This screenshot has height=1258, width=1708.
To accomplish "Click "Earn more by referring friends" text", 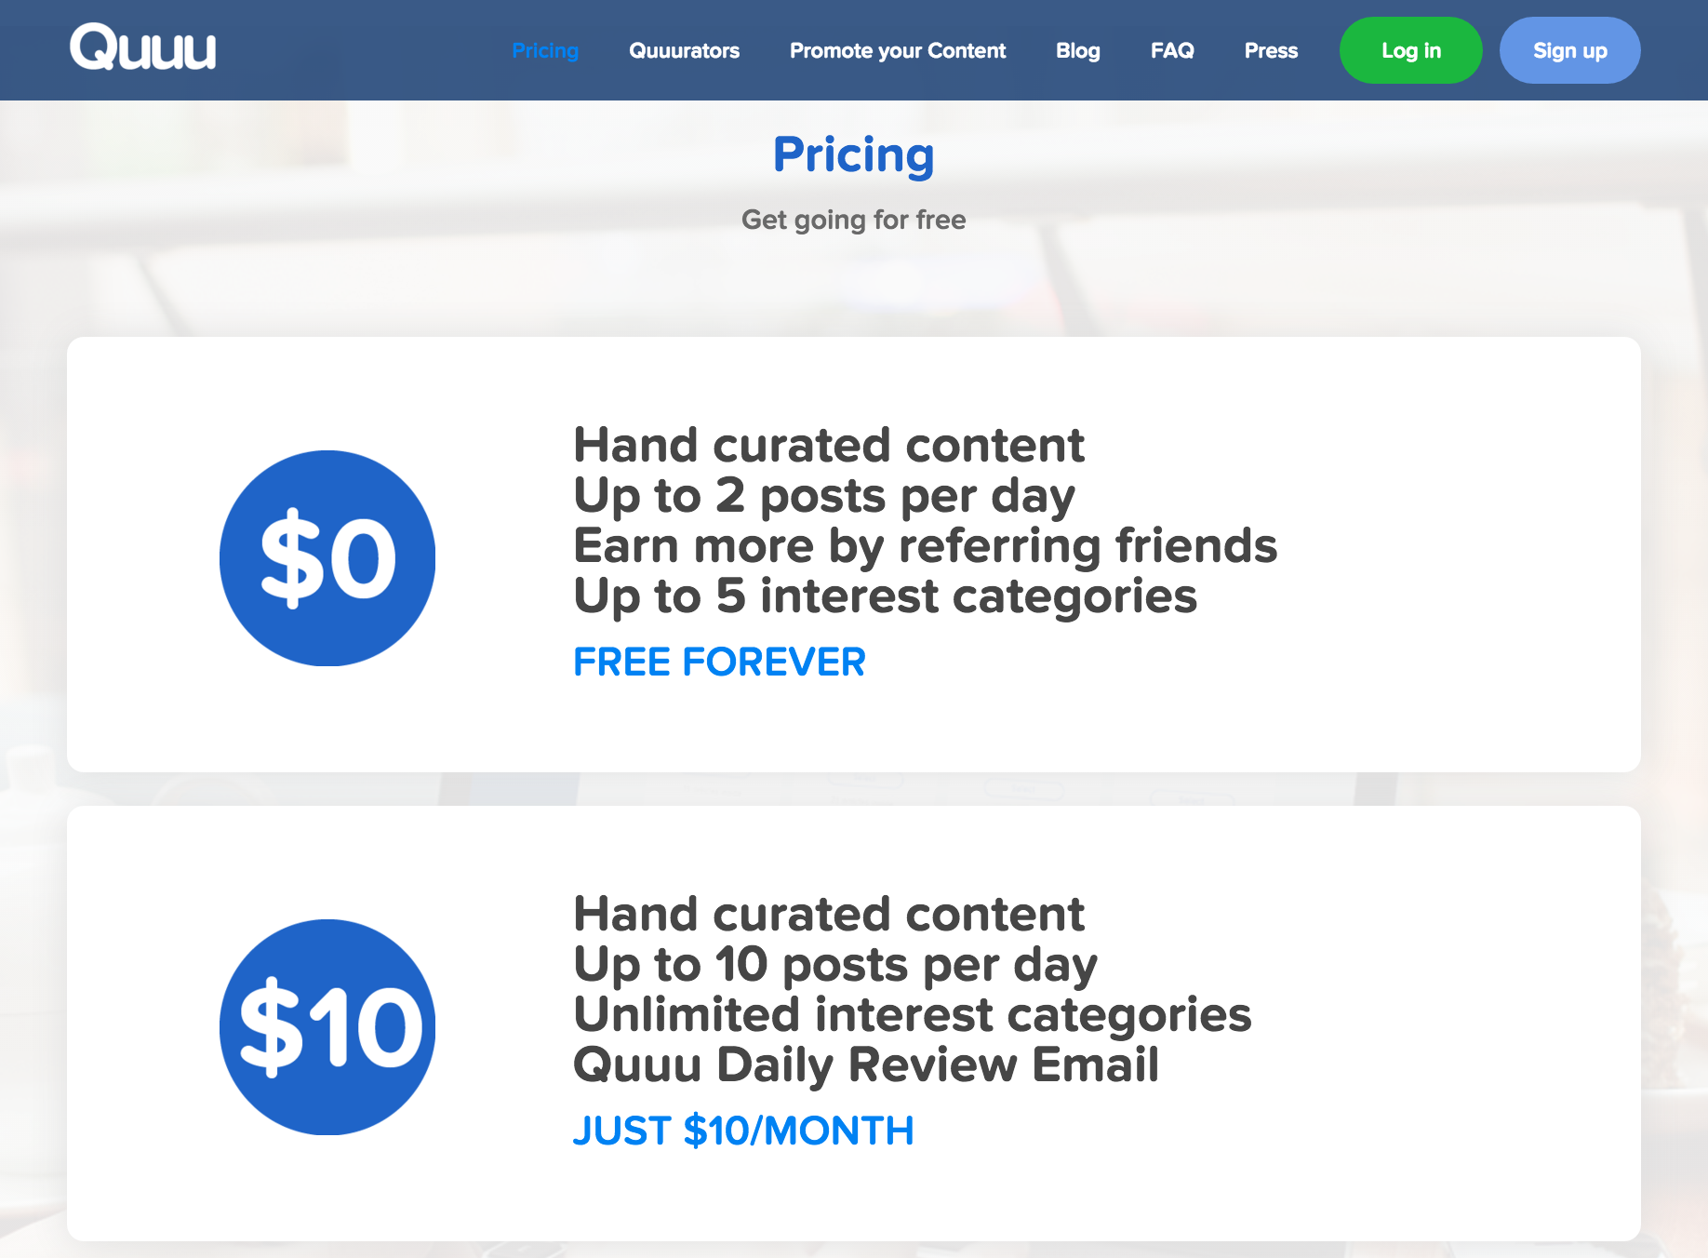I will coord(925,545).
